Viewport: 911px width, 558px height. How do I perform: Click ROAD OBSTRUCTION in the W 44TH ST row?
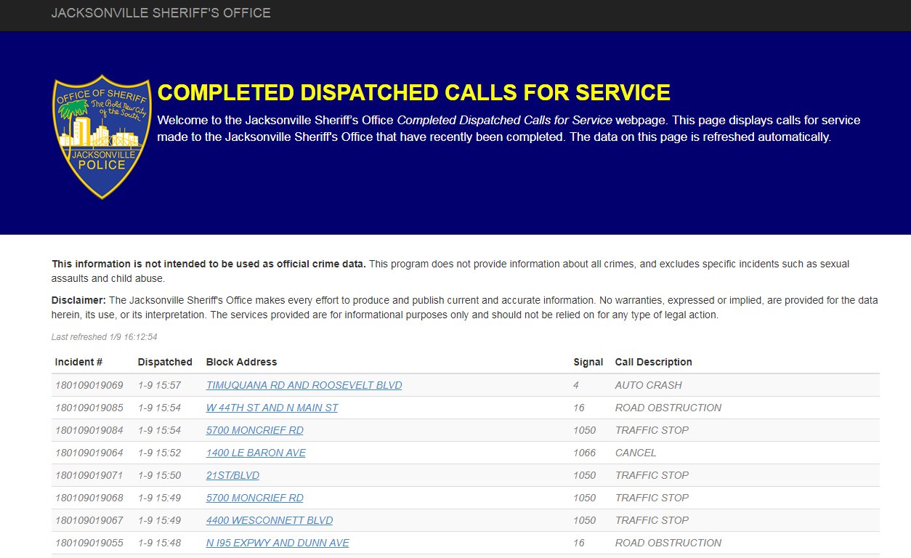(x=668, y=408)
